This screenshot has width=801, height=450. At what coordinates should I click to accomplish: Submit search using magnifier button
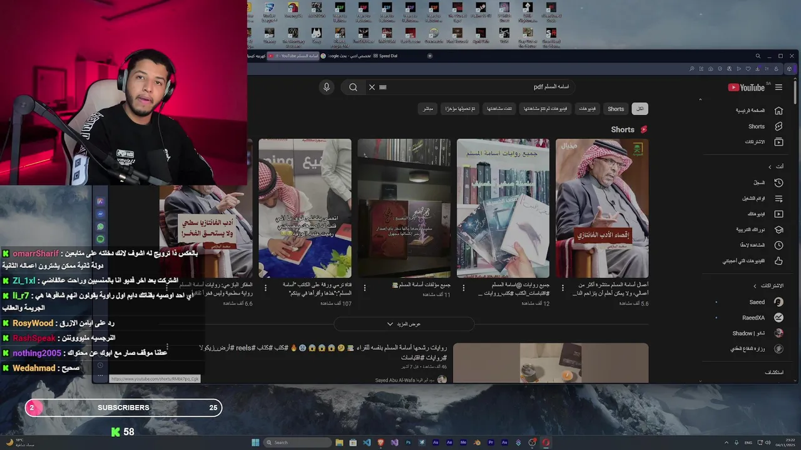353,87
